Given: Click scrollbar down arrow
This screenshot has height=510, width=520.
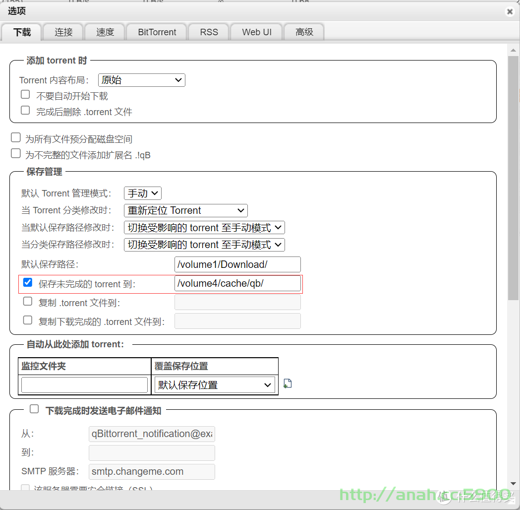Looking at the screenshot, I should pyautogui.click(x=513, y=484).
